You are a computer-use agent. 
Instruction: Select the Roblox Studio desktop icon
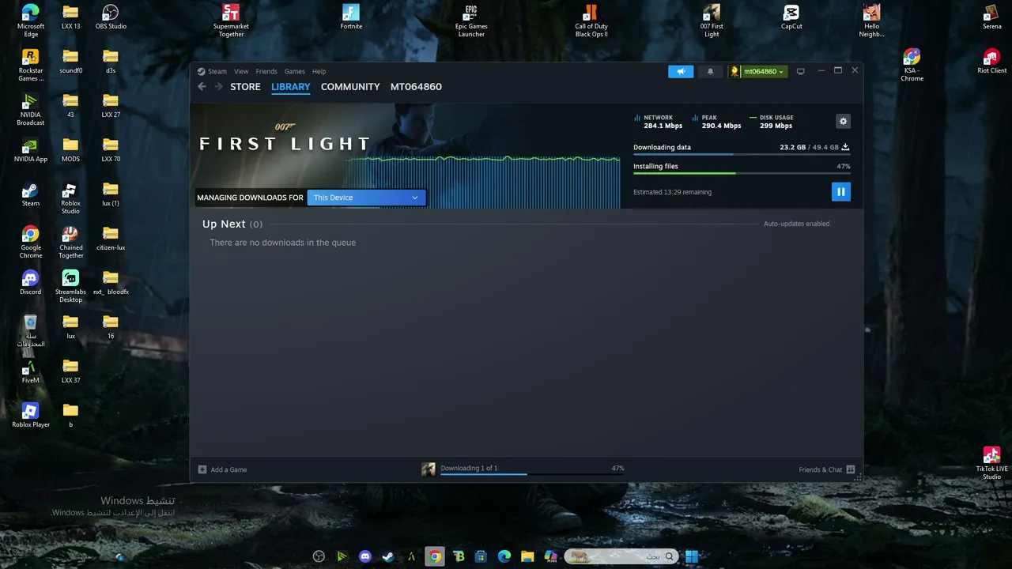pyautogui.click(x=70, y=198)
